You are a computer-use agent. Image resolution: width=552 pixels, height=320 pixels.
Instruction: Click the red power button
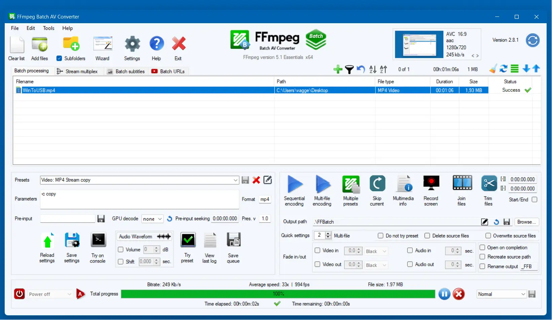point(20,294)
